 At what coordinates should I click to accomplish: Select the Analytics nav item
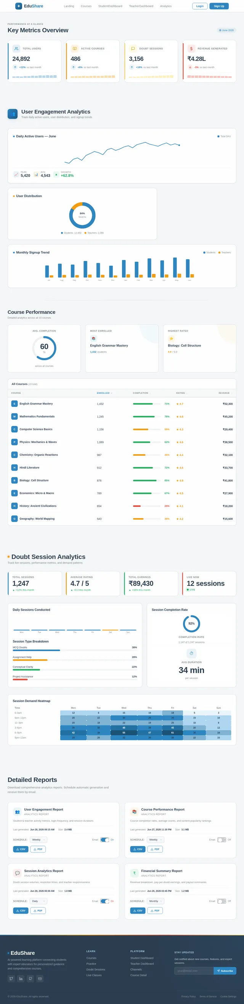(x=166, y=6)
